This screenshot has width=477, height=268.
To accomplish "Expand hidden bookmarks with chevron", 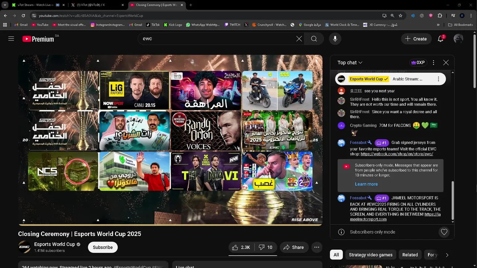I will click(438, 25).
